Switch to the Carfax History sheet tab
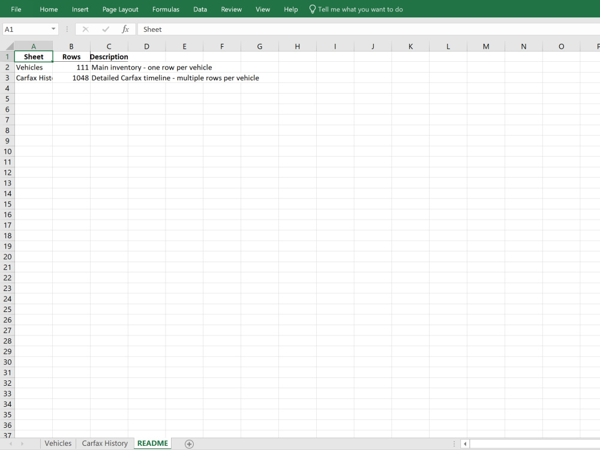The image size is (600, 450). click(104, 443)
